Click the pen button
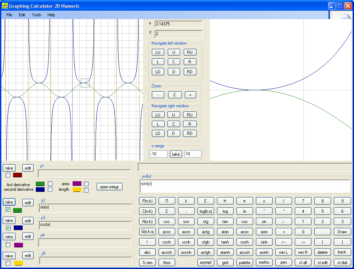Viewport: 354px width, 269px height. [x=284, y=263]
